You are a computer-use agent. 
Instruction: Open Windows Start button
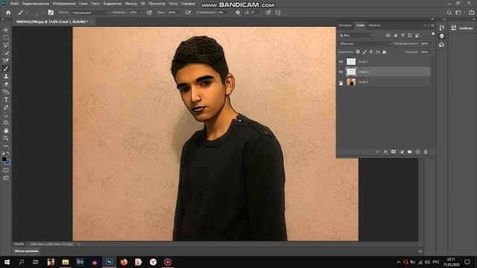(7, 262)
